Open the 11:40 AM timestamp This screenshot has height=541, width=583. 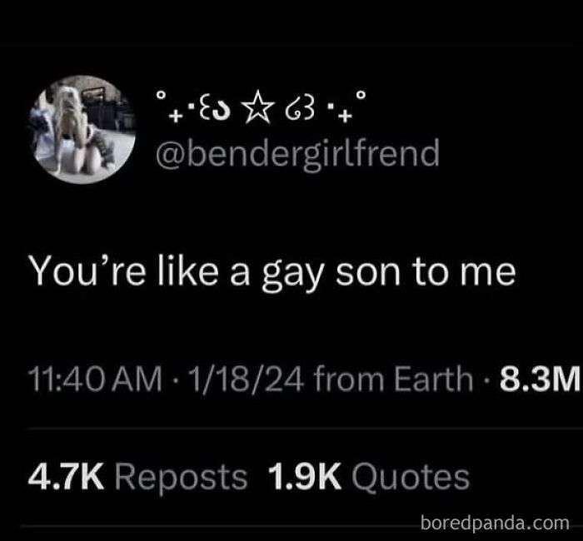coord(97,380)
